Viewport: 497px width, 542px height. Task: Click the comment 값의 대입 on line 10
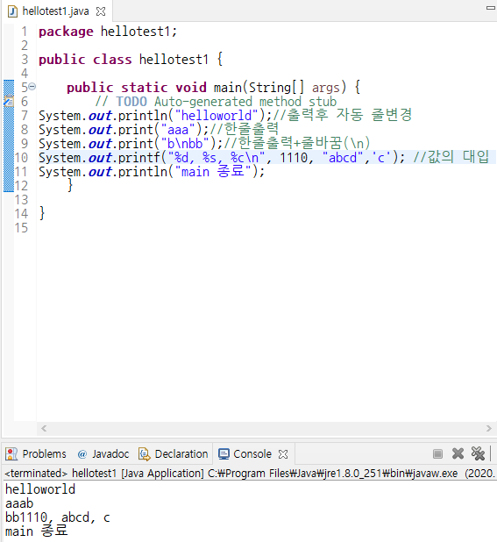(x=451, y=157)
